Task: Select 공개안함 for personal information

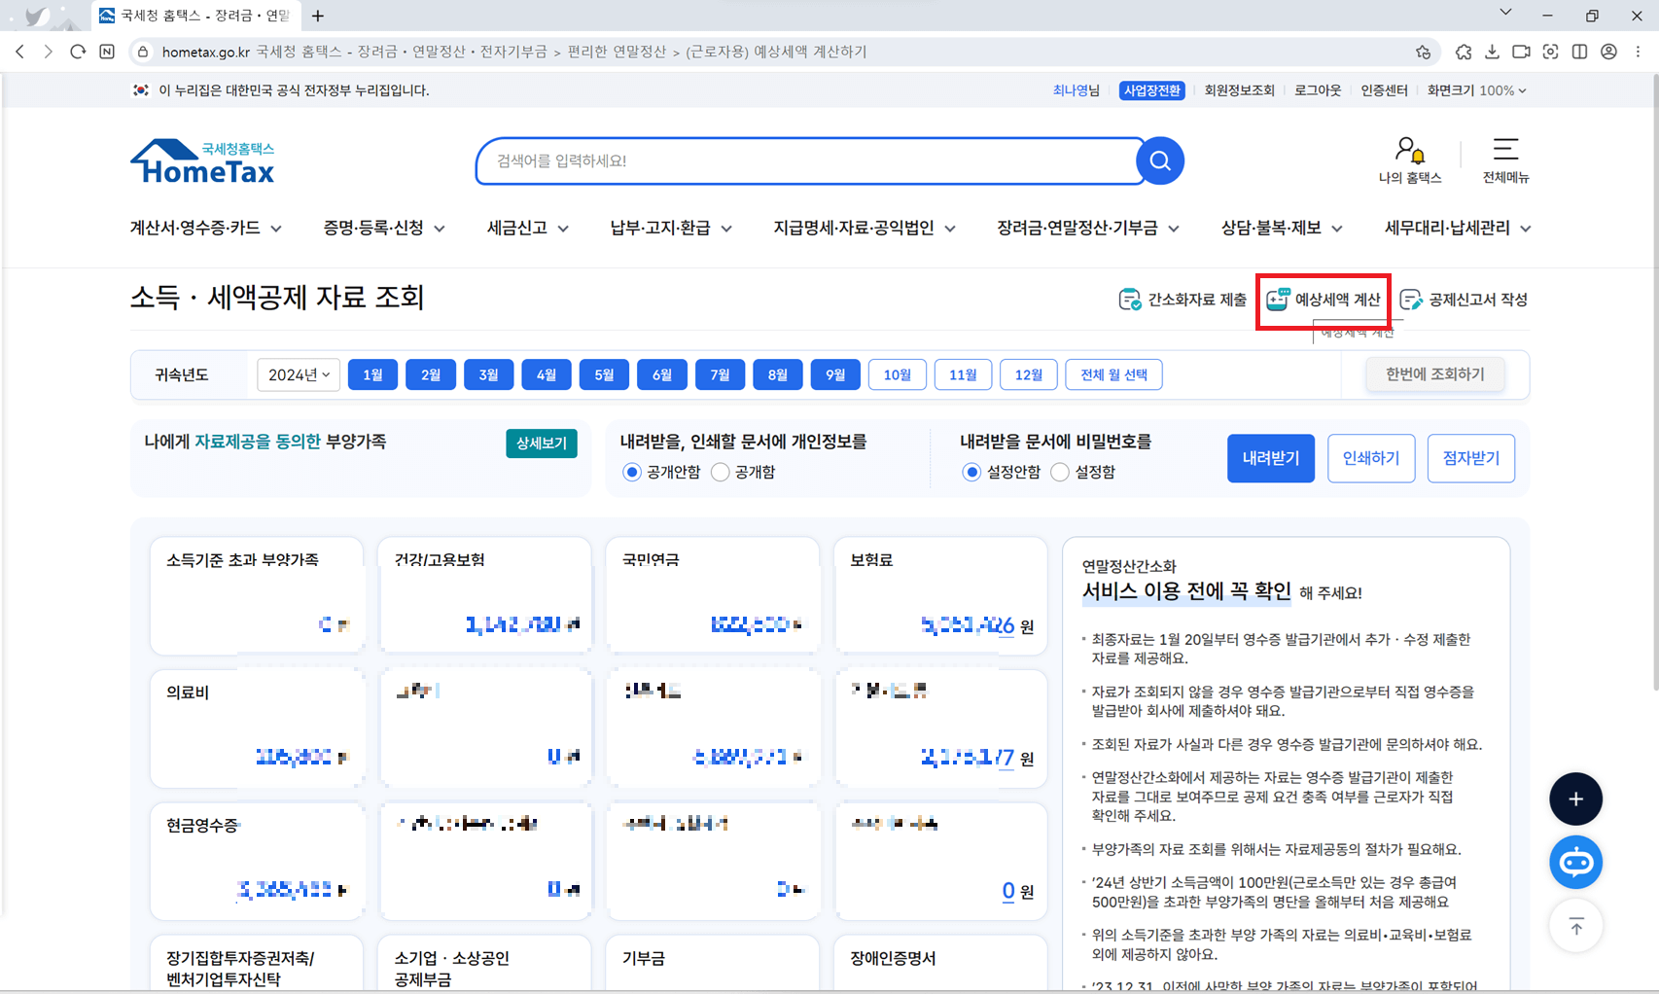Action: [630, 472]
